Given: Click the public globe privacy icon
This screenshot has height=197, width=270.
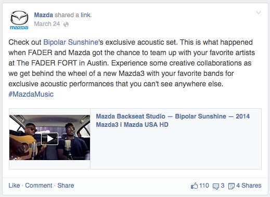Looking at the screenshot, I should (66, 24).
